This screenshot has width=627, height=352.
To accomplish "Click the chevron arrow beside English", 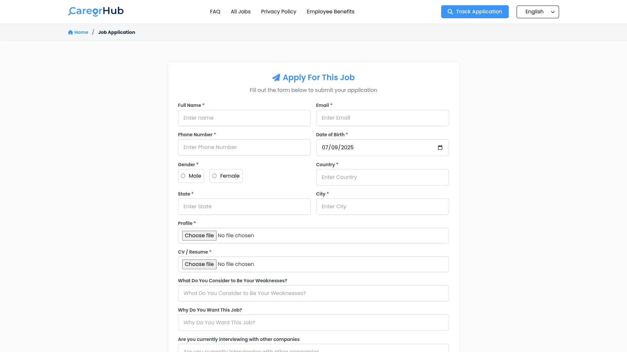I will pyautogui.click(x=553, y=12).
